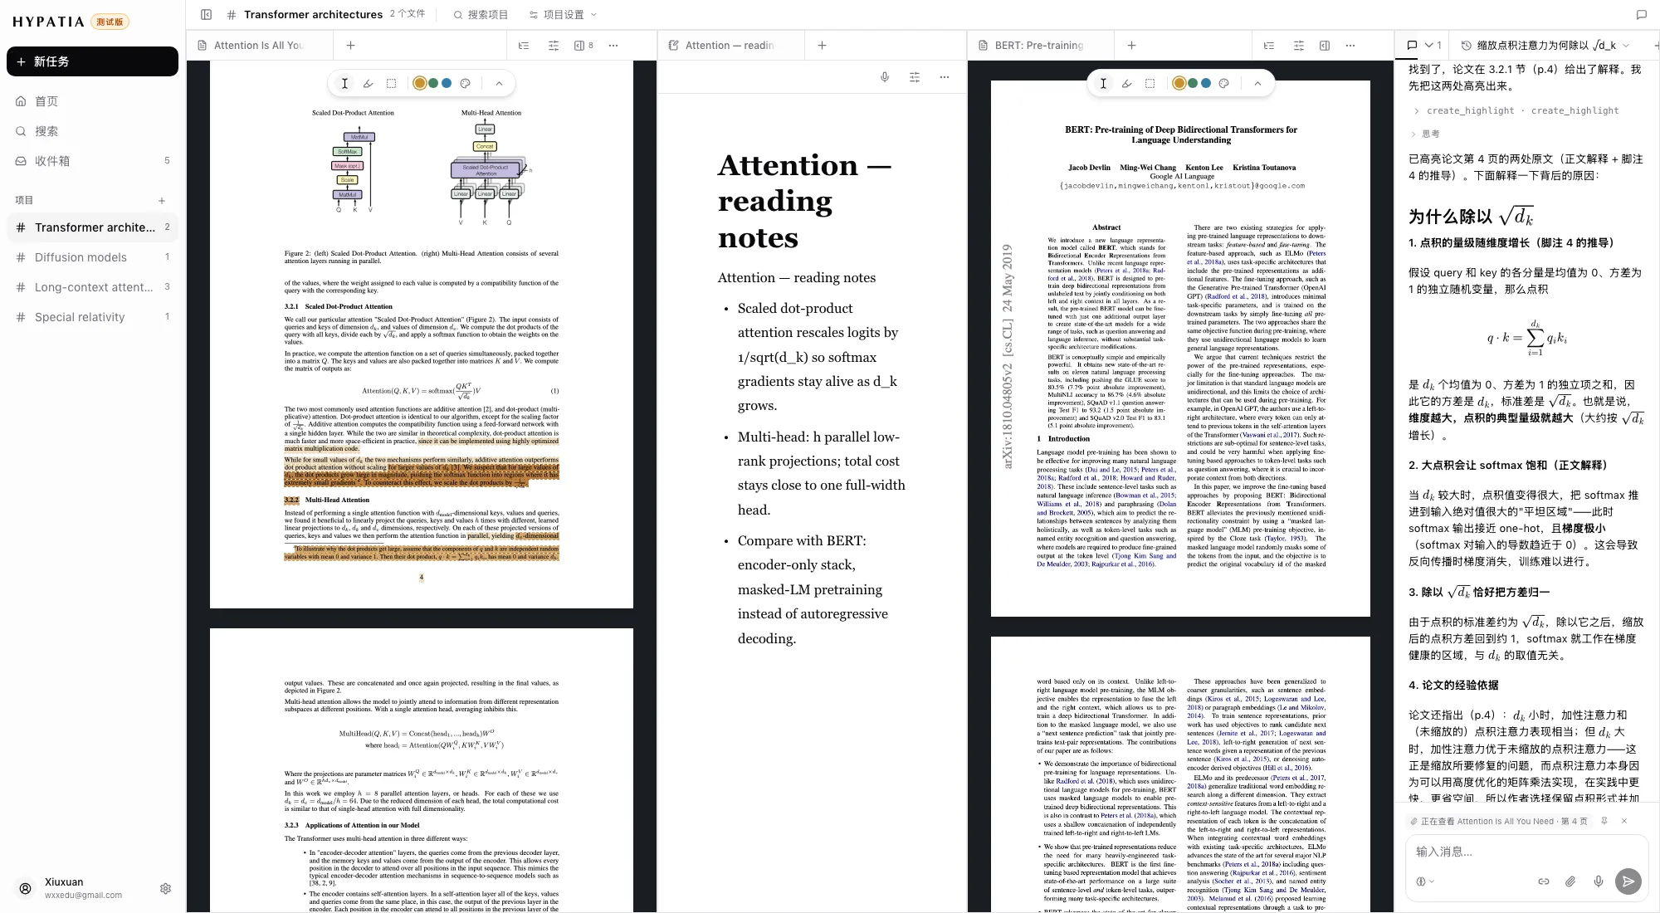Expand the 思考 thinking section

(x=1425, y=134)
